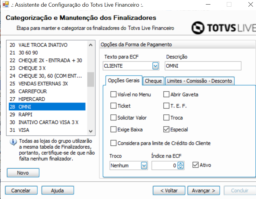Click the Índice na ECF number field

click(x=164, y=166)
